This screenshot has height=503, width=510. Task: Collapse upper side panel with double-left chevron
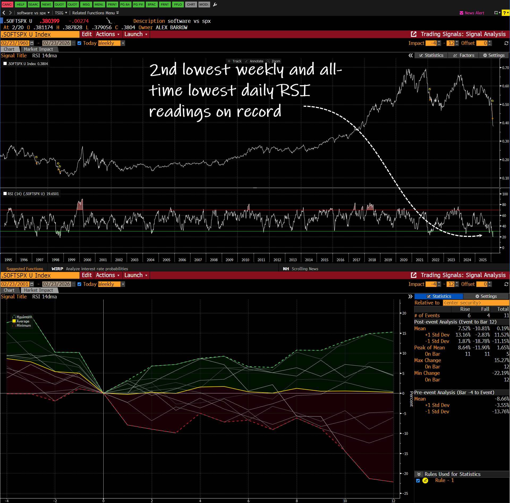[411, 55]
